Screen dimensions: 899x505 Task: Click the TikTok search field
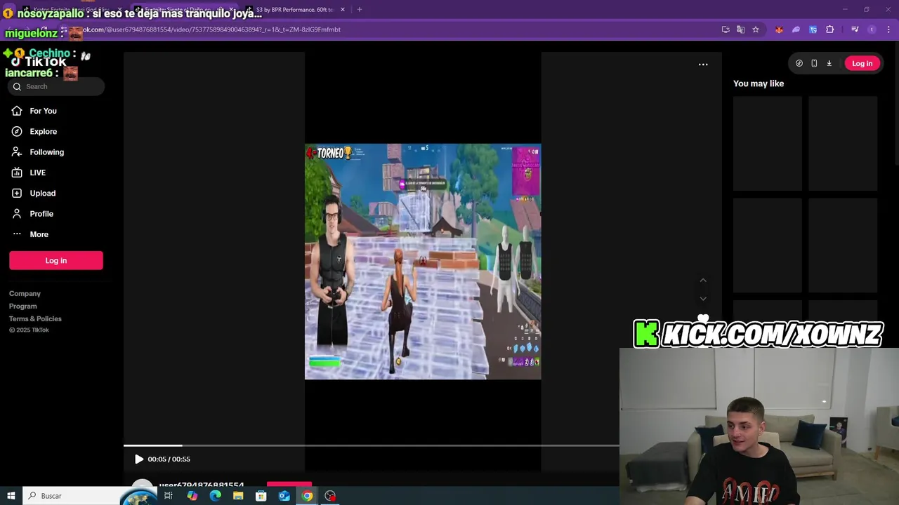tap(56, 86)
